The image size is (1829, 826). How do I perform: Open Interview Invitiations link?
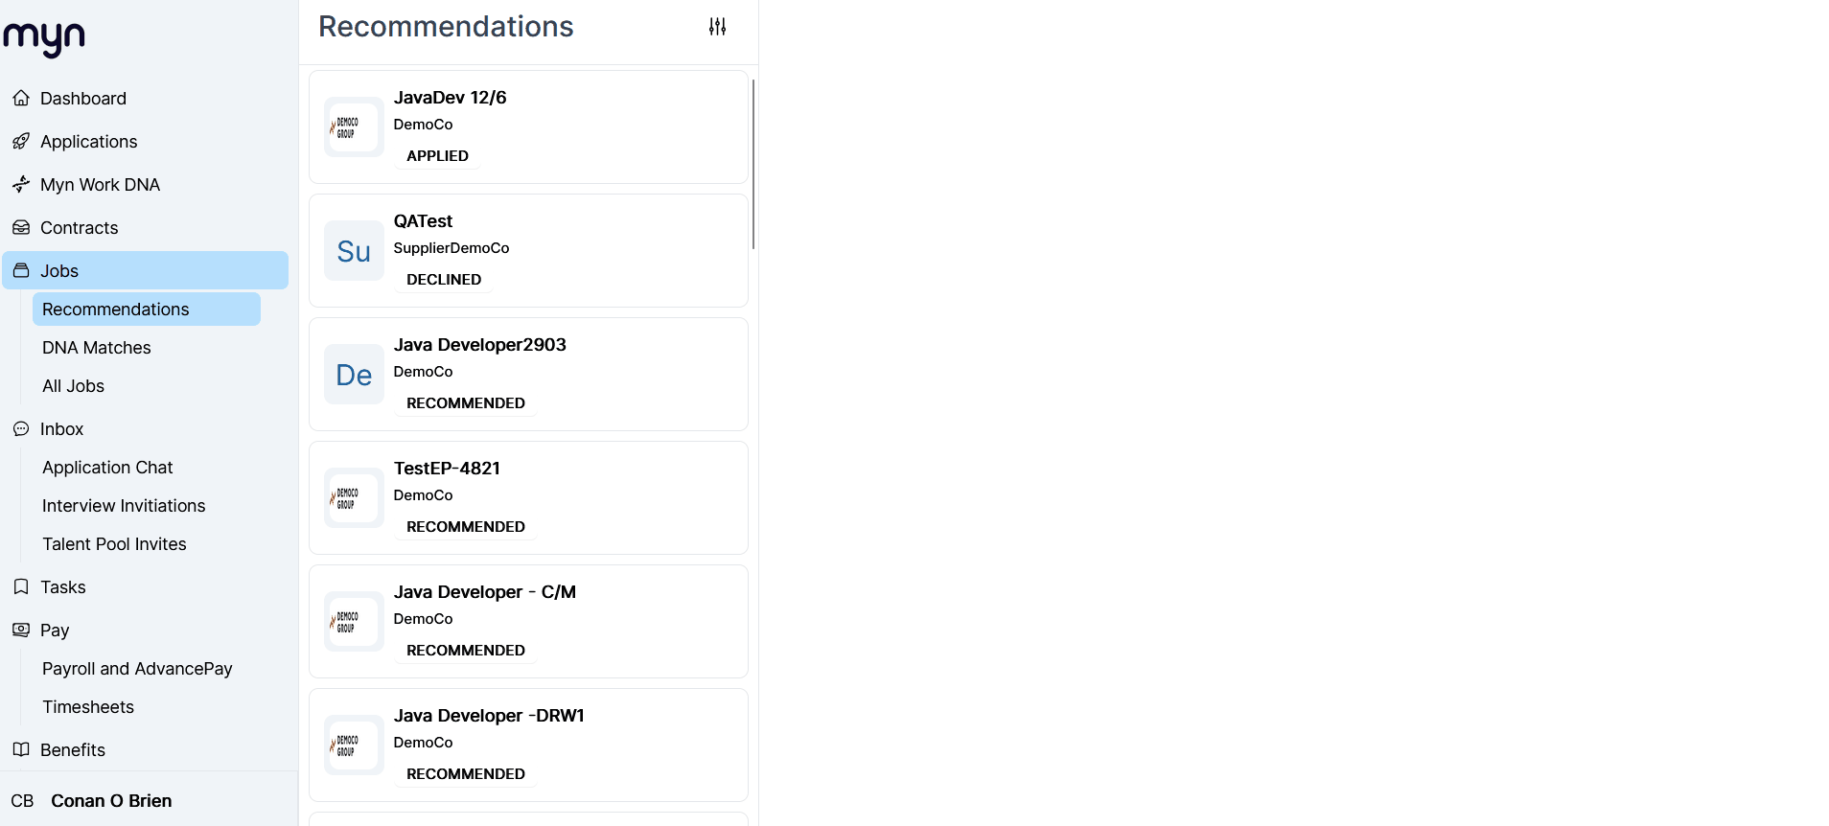pos(124,506)
